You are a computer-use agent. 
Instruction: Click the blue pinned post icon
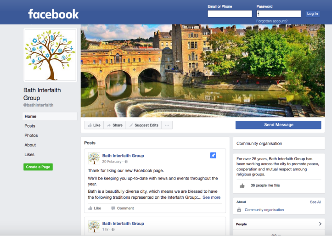(213, 156)
